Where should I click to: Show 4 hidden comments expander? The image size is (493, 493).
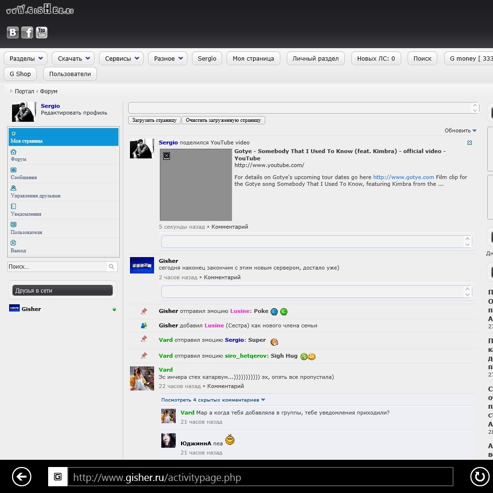pos(213,400)
